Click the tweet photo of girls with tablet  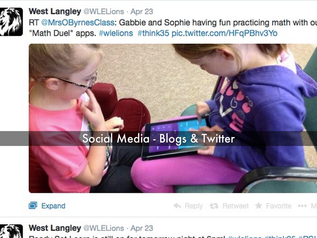click(x=173, y=118)
